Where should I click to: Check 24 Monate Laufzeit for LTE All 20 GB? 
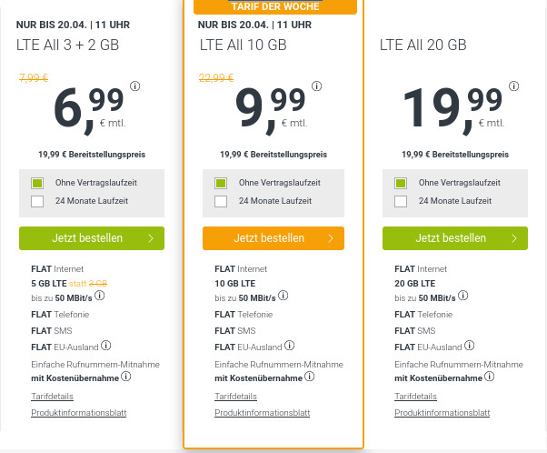click(401, 201)
